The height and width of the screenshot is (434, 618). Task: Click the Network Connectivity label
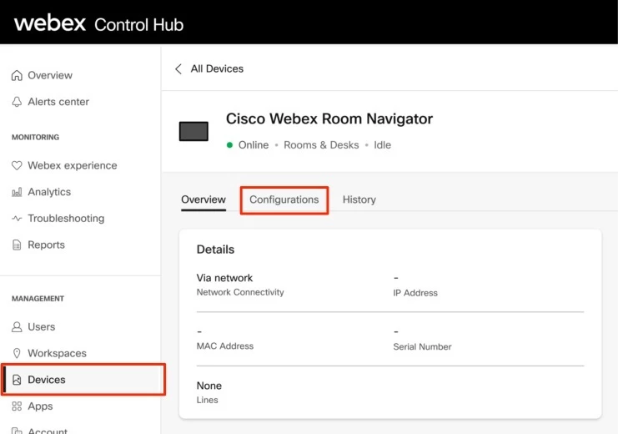click(x=240, y=292)
